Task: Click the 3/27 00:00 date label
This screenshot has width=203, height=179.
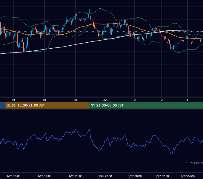Action: 135,176
